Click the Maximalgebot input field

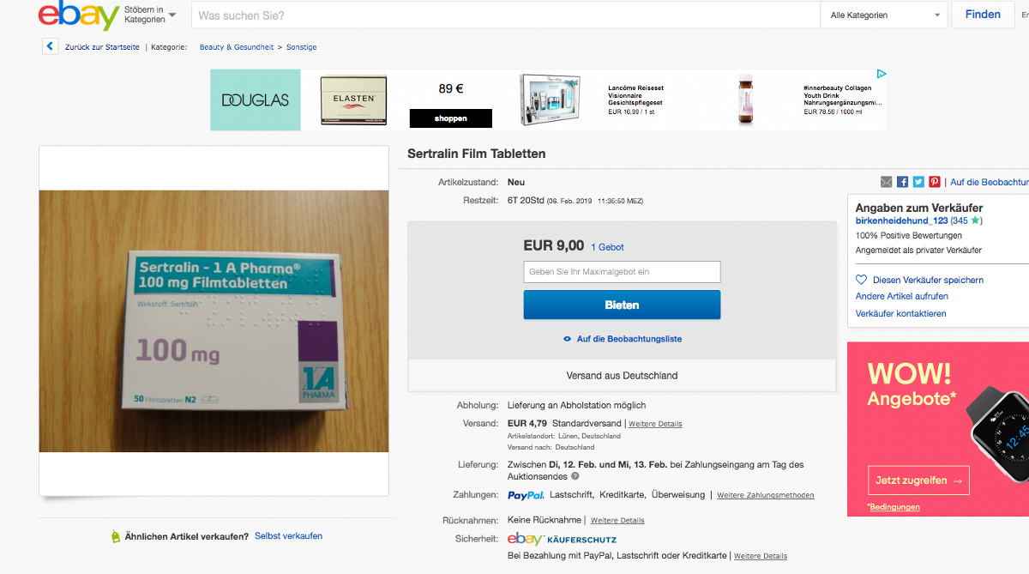tap(622, 272)
